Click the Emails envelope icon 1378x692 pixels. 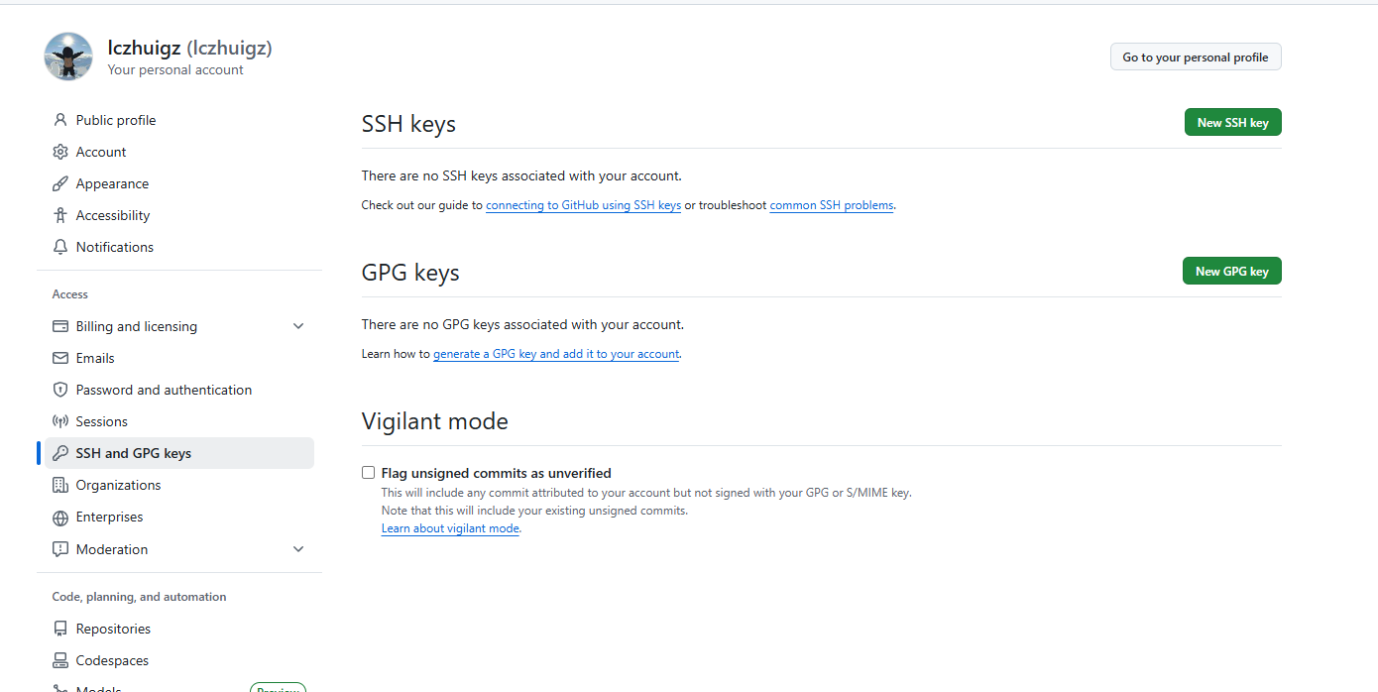(x=60, y=358)
